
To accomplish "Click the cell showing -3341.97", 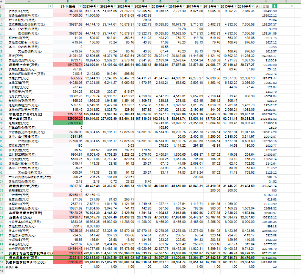I will 68,137.
